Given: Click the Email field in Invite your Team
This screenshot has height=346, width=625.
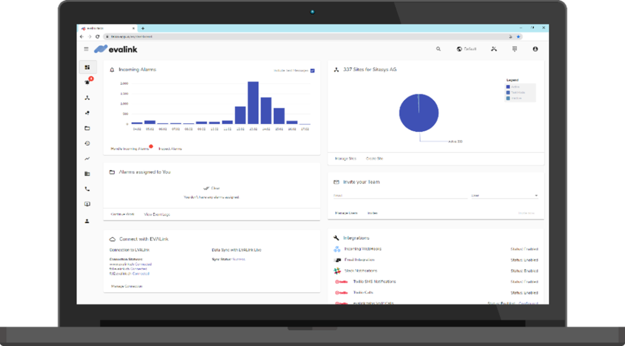Looking at the screenshot, I should pyautogui.click(x=400, y=196).
